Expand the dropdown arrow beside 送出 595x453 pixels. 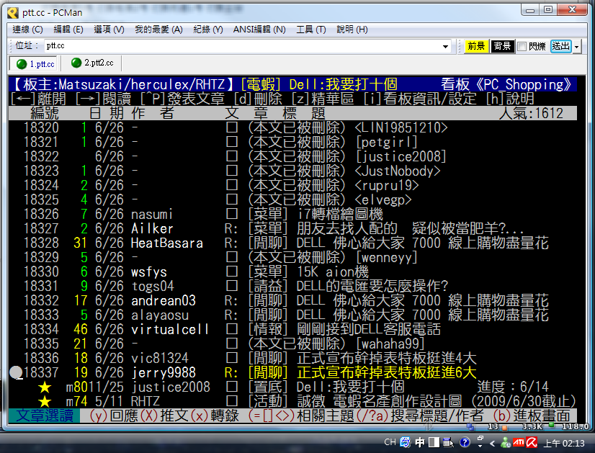[x=577, y=47]
